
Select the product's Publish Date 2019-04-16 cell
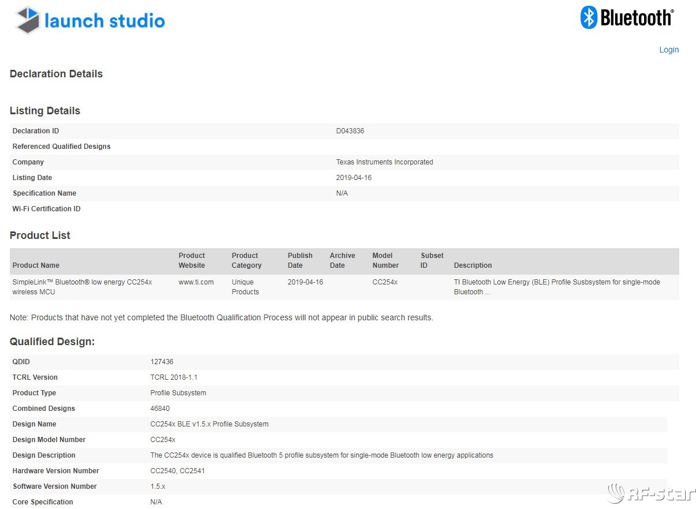(x=305, y=282)
